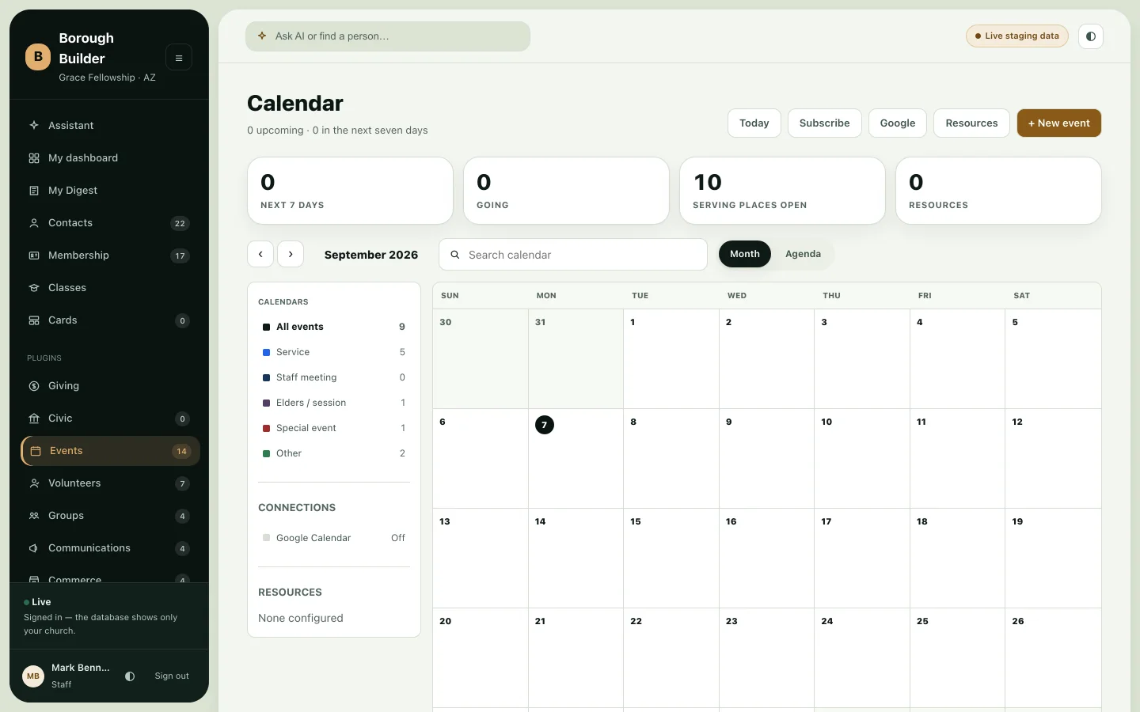Select today's date, September 7
Image resolution: width=1140 pixels, height=712 pixels.
[545, 425]
